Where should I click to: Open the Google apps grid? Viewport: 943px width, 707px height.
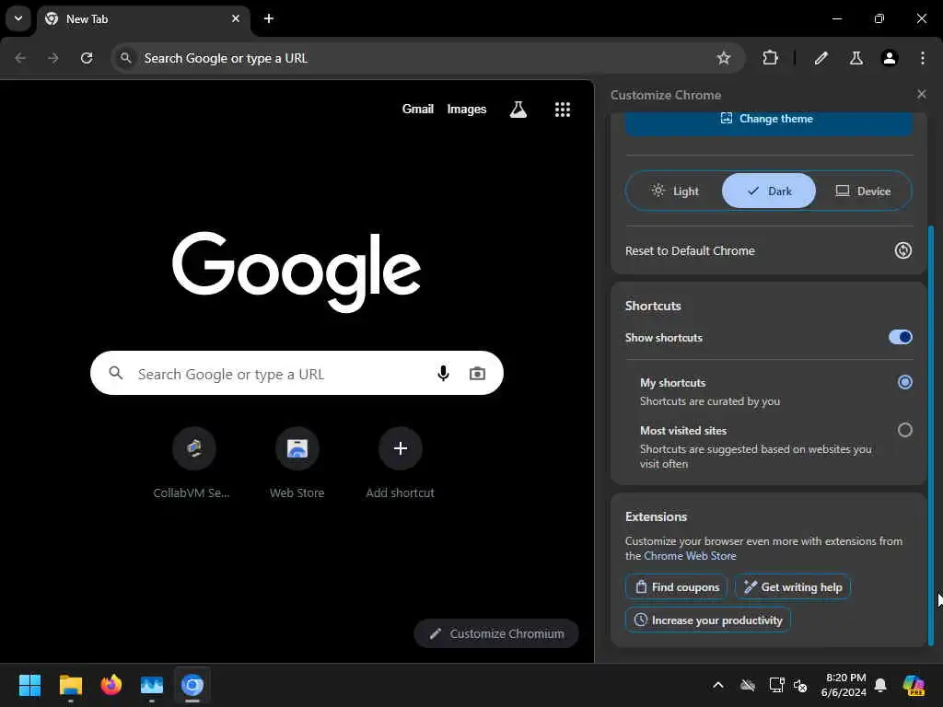(x=563, y=110)
